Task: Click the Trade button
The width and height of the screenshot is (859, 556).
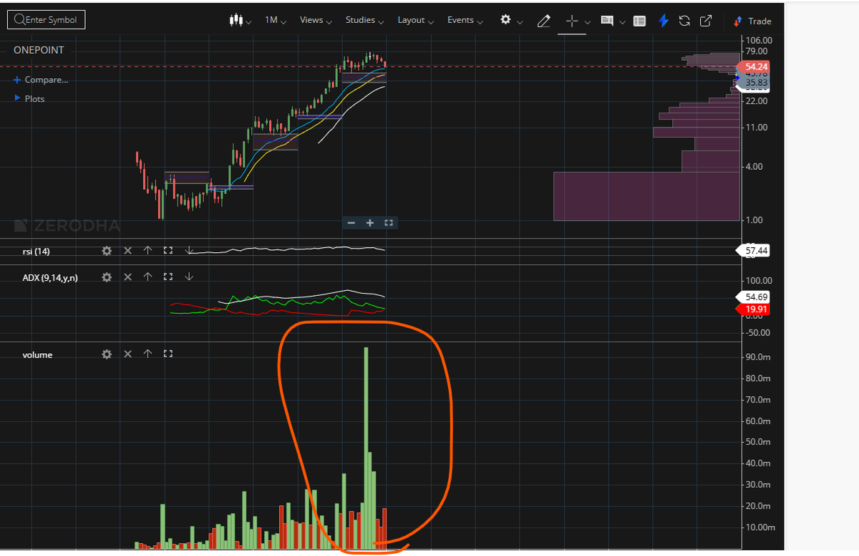Action: pos(752,21)
